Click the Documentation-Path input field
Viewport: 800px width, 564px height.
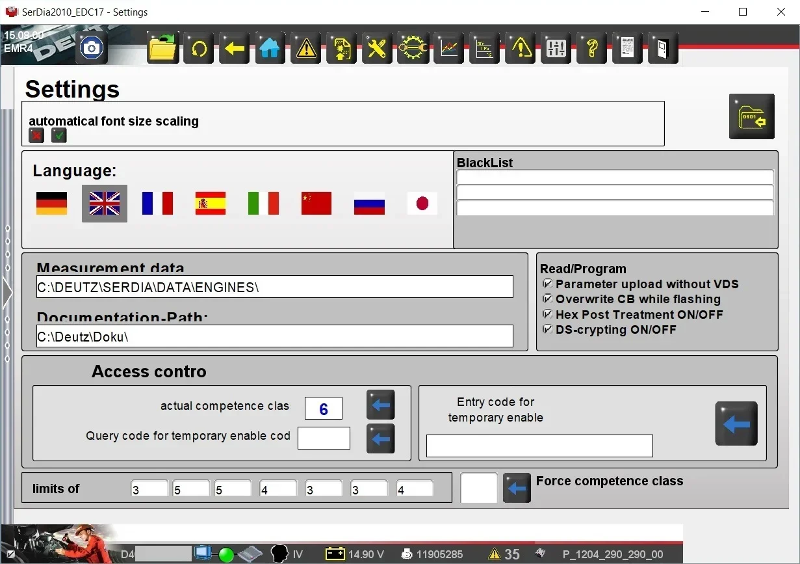pos(274,336)
